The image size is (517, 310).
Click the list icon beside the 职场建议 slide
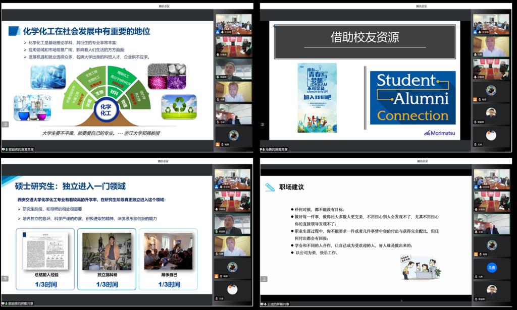264,278
